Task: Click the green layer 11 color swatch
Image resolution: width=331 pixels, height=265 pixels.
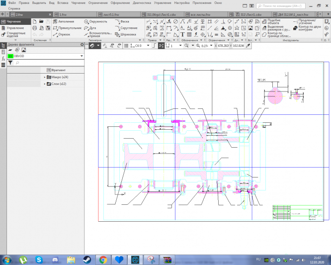Action: 10,56
